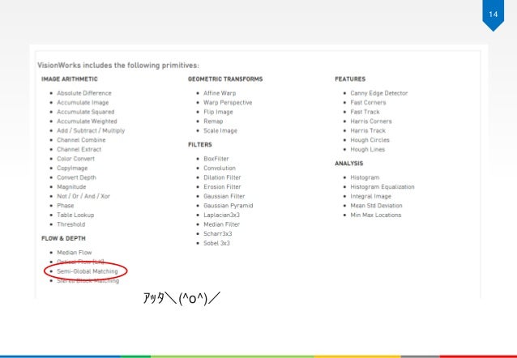Click Accumulate Weighted primitive
This screenshot has width=517, height=358.
point(87,121)
